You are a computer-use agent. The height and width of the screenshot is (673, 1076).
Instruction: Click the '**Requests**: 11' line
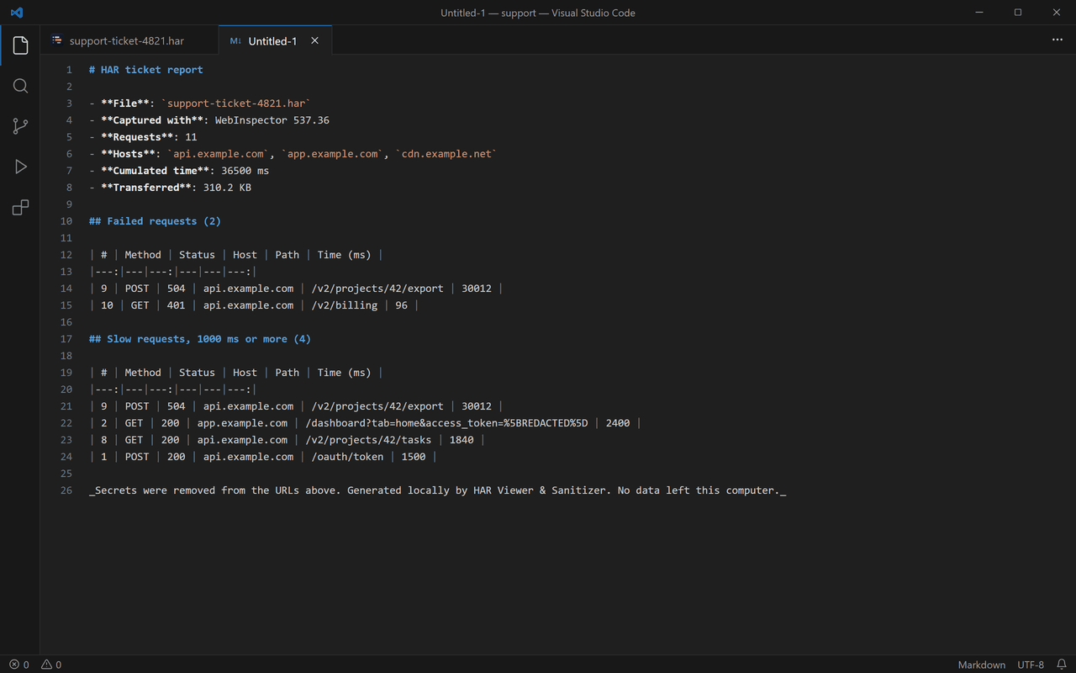pos(143,137)
